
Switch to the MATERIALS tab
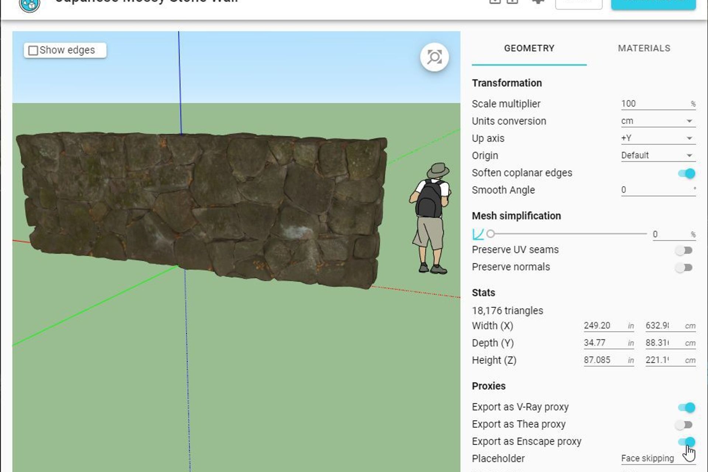tap(643, 48)
